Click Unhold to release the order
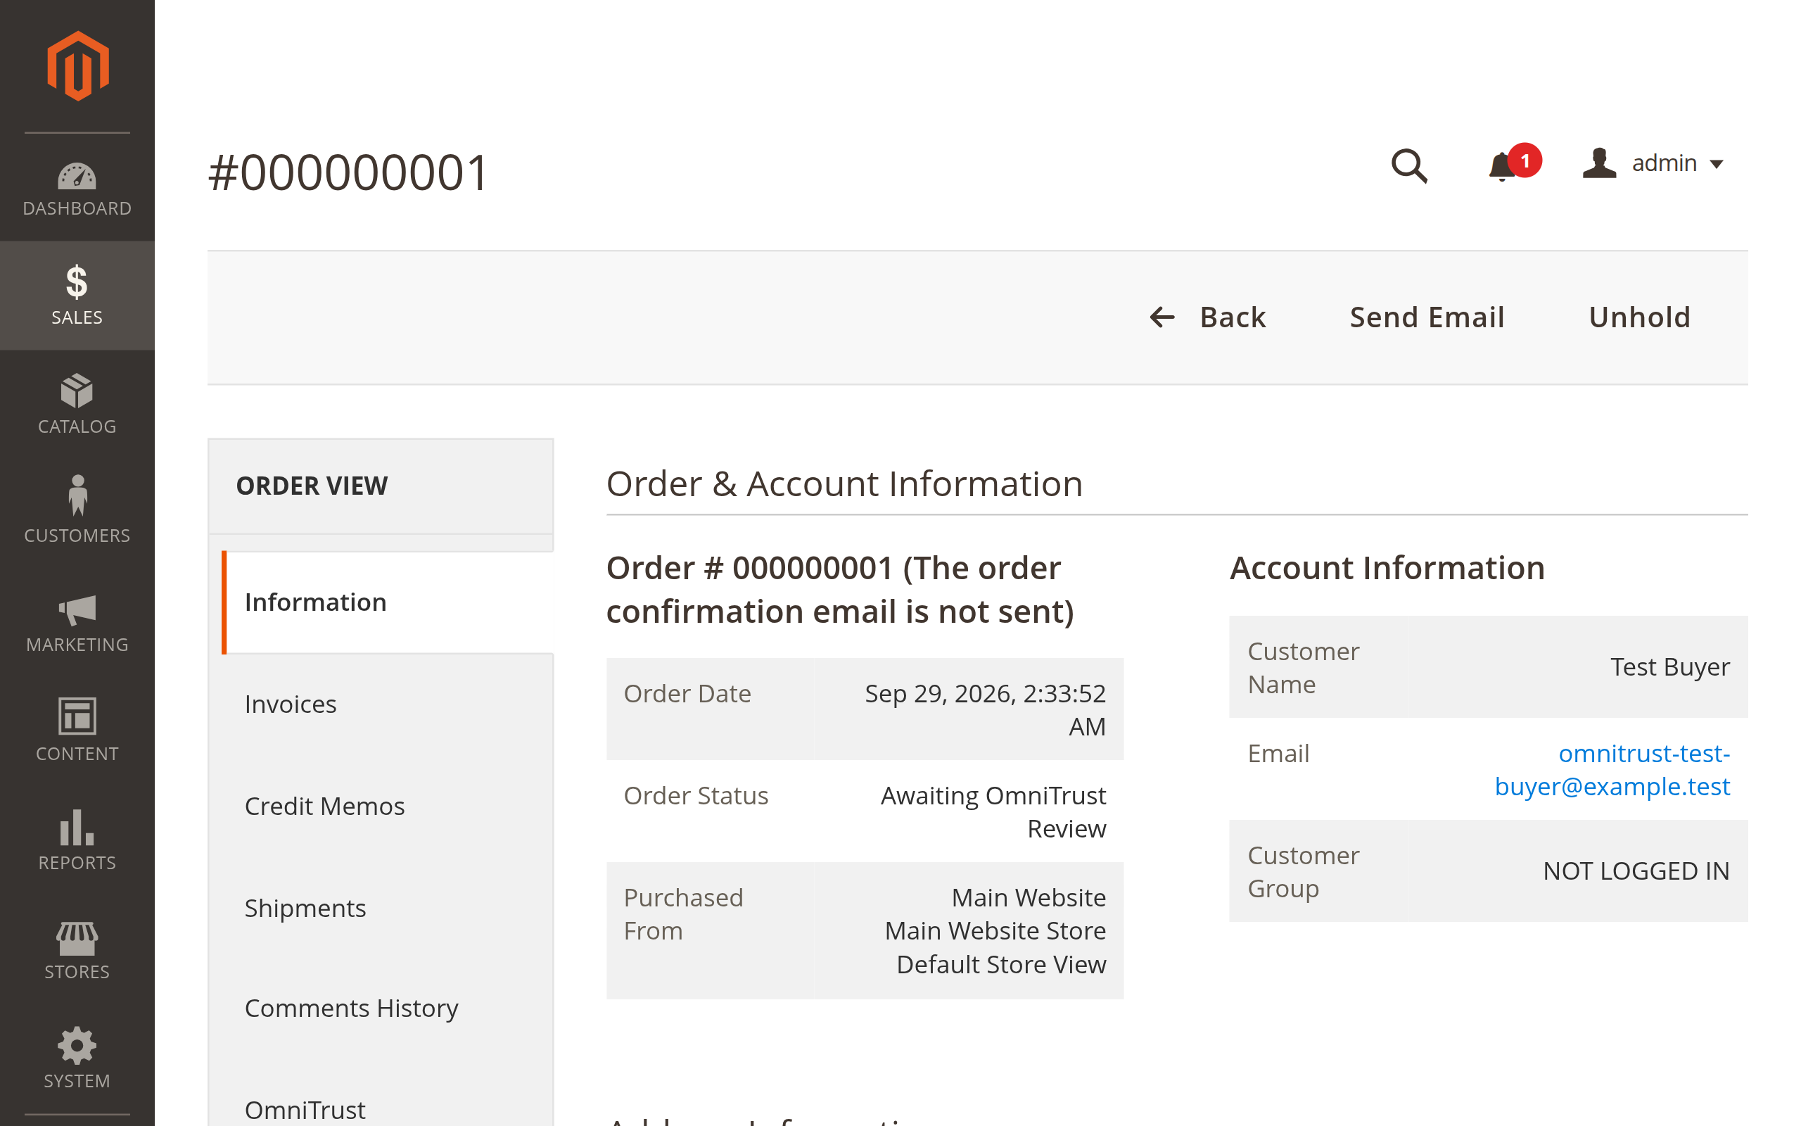The width and height of the screenshot is (1801, 1126). (1639, 317)
